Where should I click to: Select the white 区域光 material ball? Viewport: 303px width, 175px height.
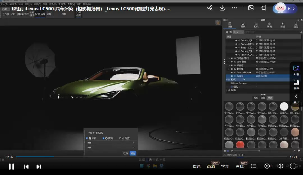[284, 107]
